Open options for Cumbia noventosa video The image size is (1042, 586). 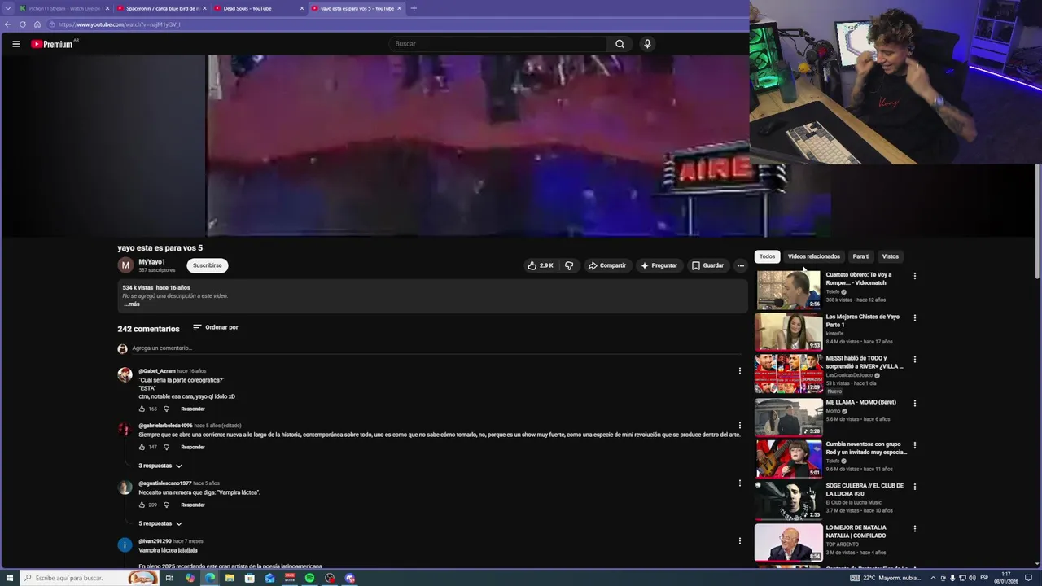pyautogui.click(x=914, y=445)
